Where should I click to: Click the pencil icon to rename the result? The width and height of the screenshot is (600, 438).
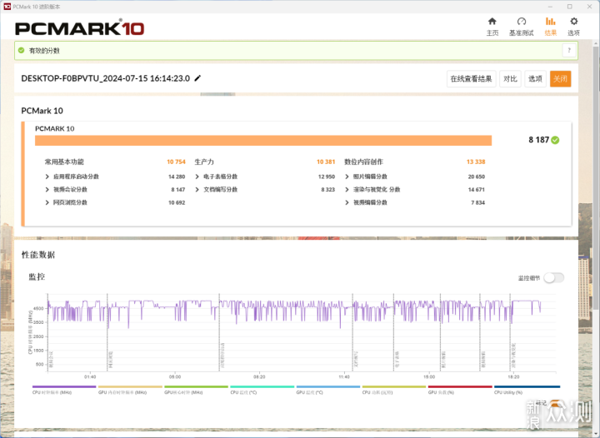pyautogui.click(x=197, y=78)
